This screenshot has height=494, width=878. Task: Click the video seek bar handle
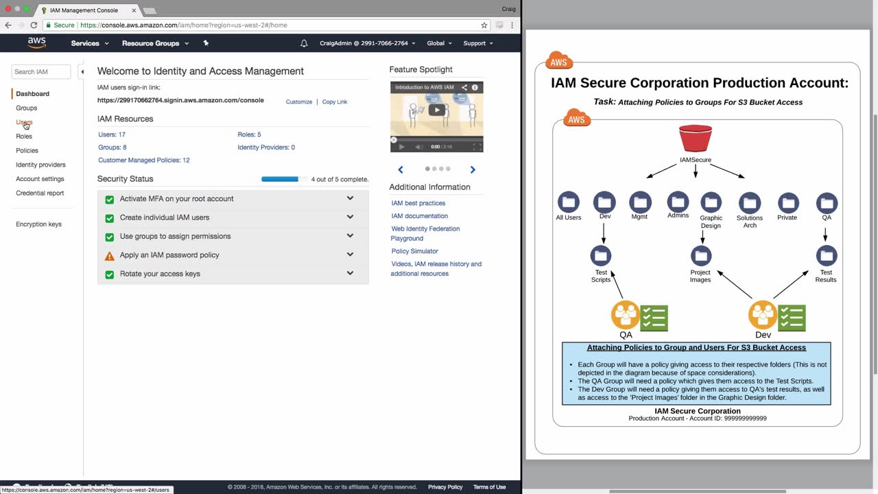click(x=394, y=140)
